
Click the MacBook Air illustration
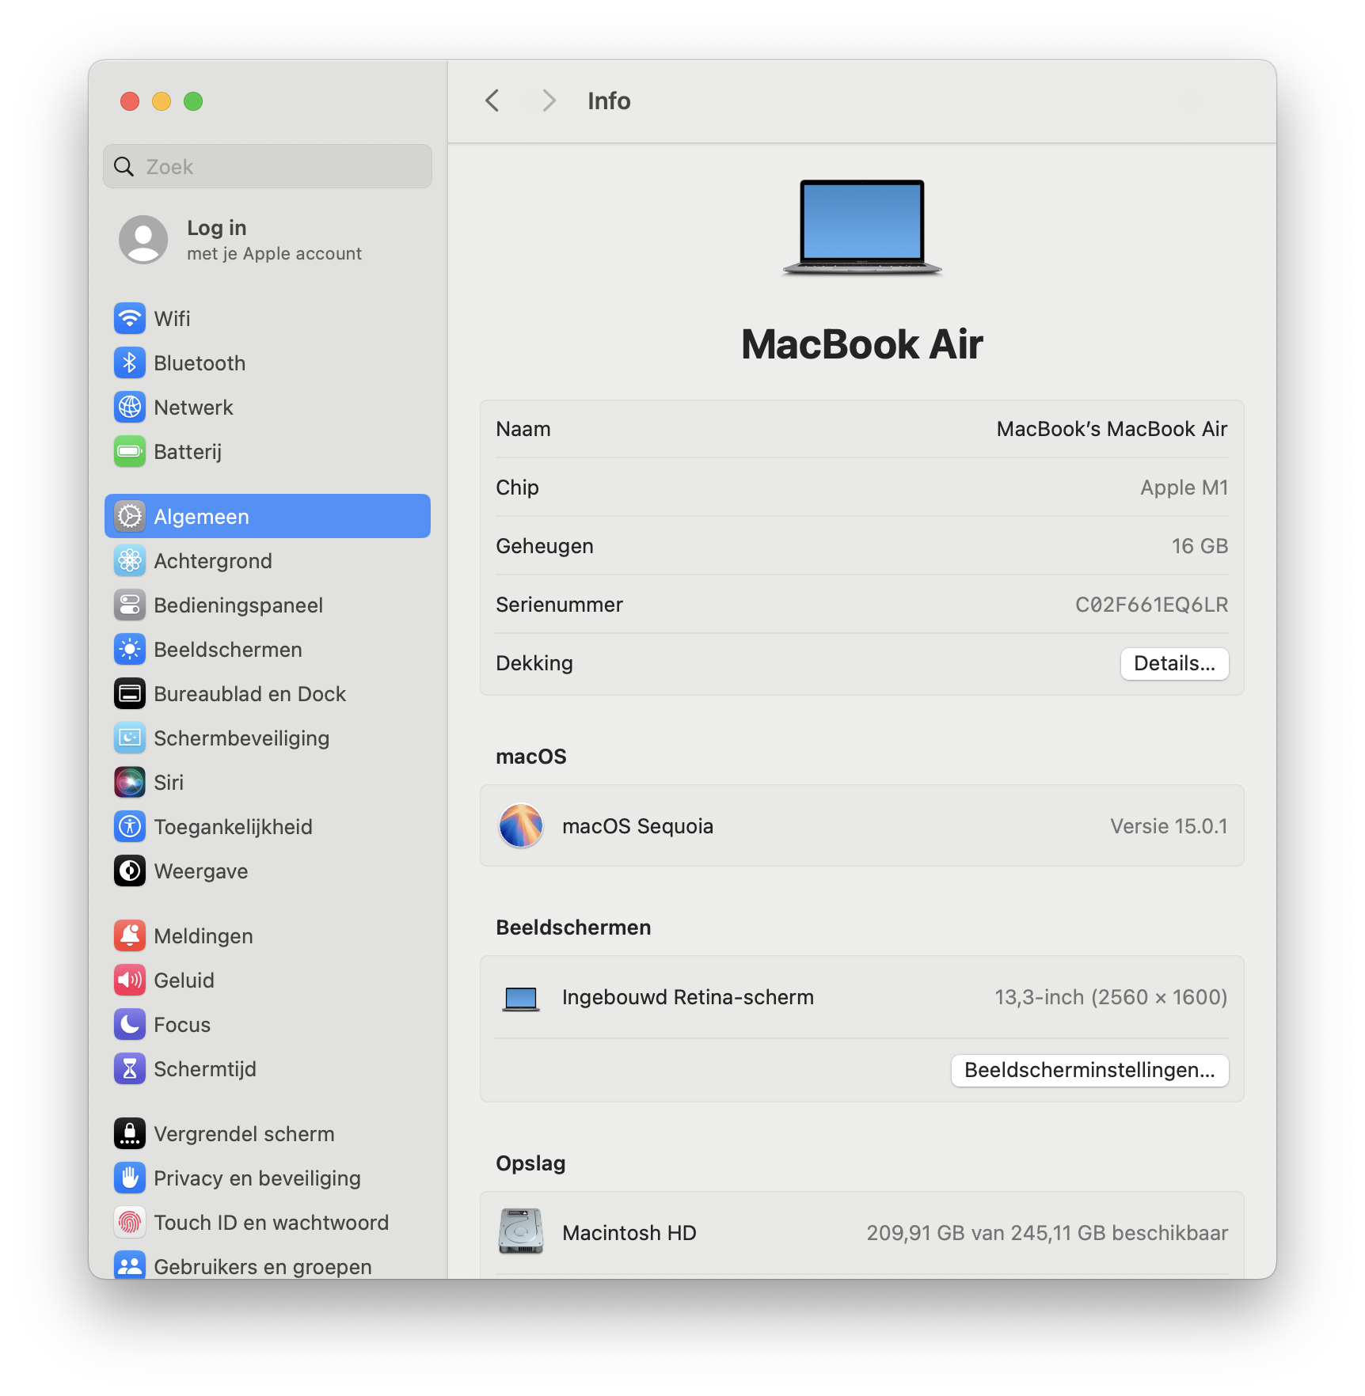862,228
